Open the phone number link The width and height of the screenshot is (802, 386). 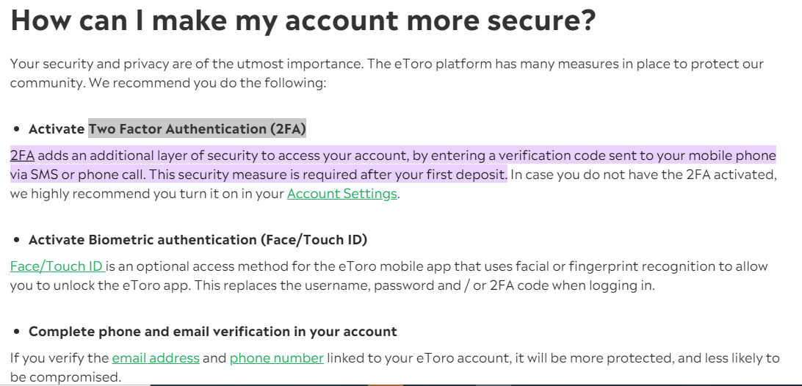(x=277, y=358)
